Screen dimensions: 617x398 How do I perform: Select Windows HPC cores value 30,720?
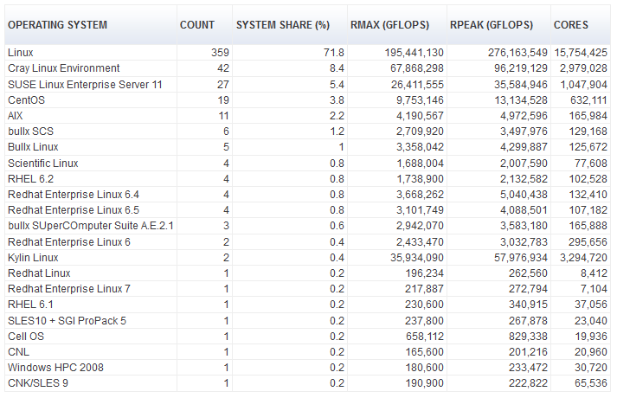(591, 368)
